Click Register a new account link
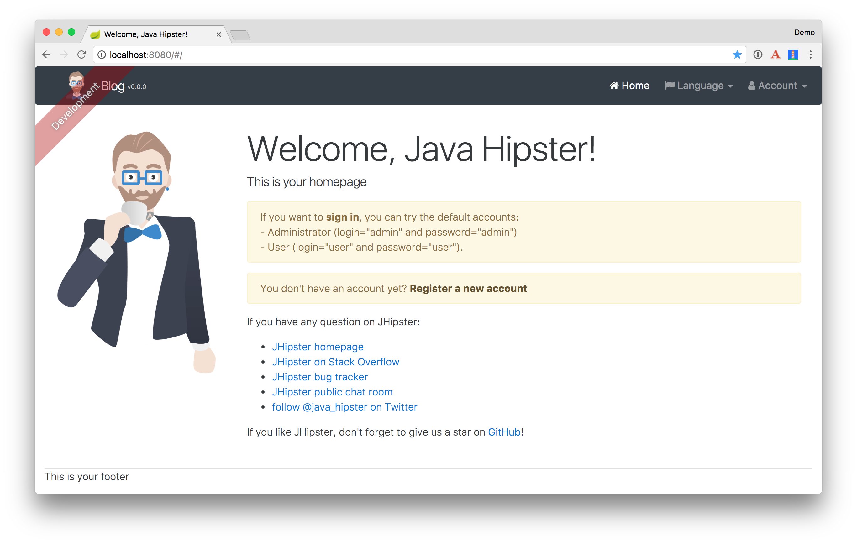857x544 pixels. pos(468,289)
